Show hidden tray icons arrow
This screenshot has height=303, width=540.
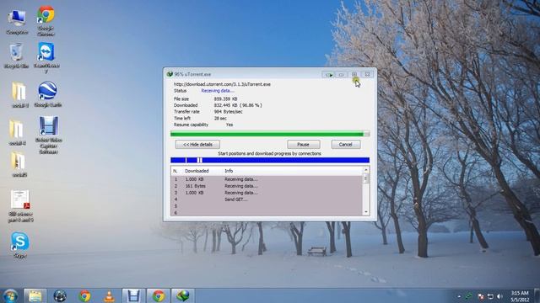pos(459,296)
